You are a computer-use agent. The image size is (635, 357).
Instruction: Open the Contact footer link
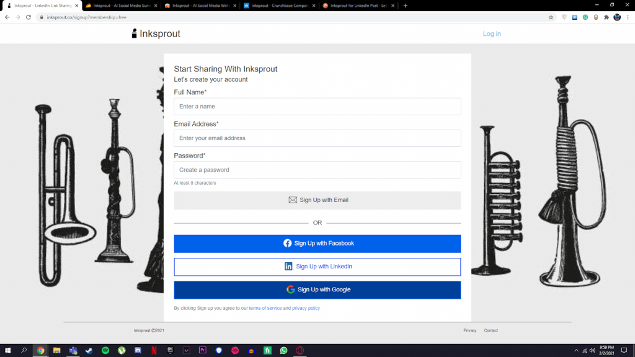tap(491, 331)
